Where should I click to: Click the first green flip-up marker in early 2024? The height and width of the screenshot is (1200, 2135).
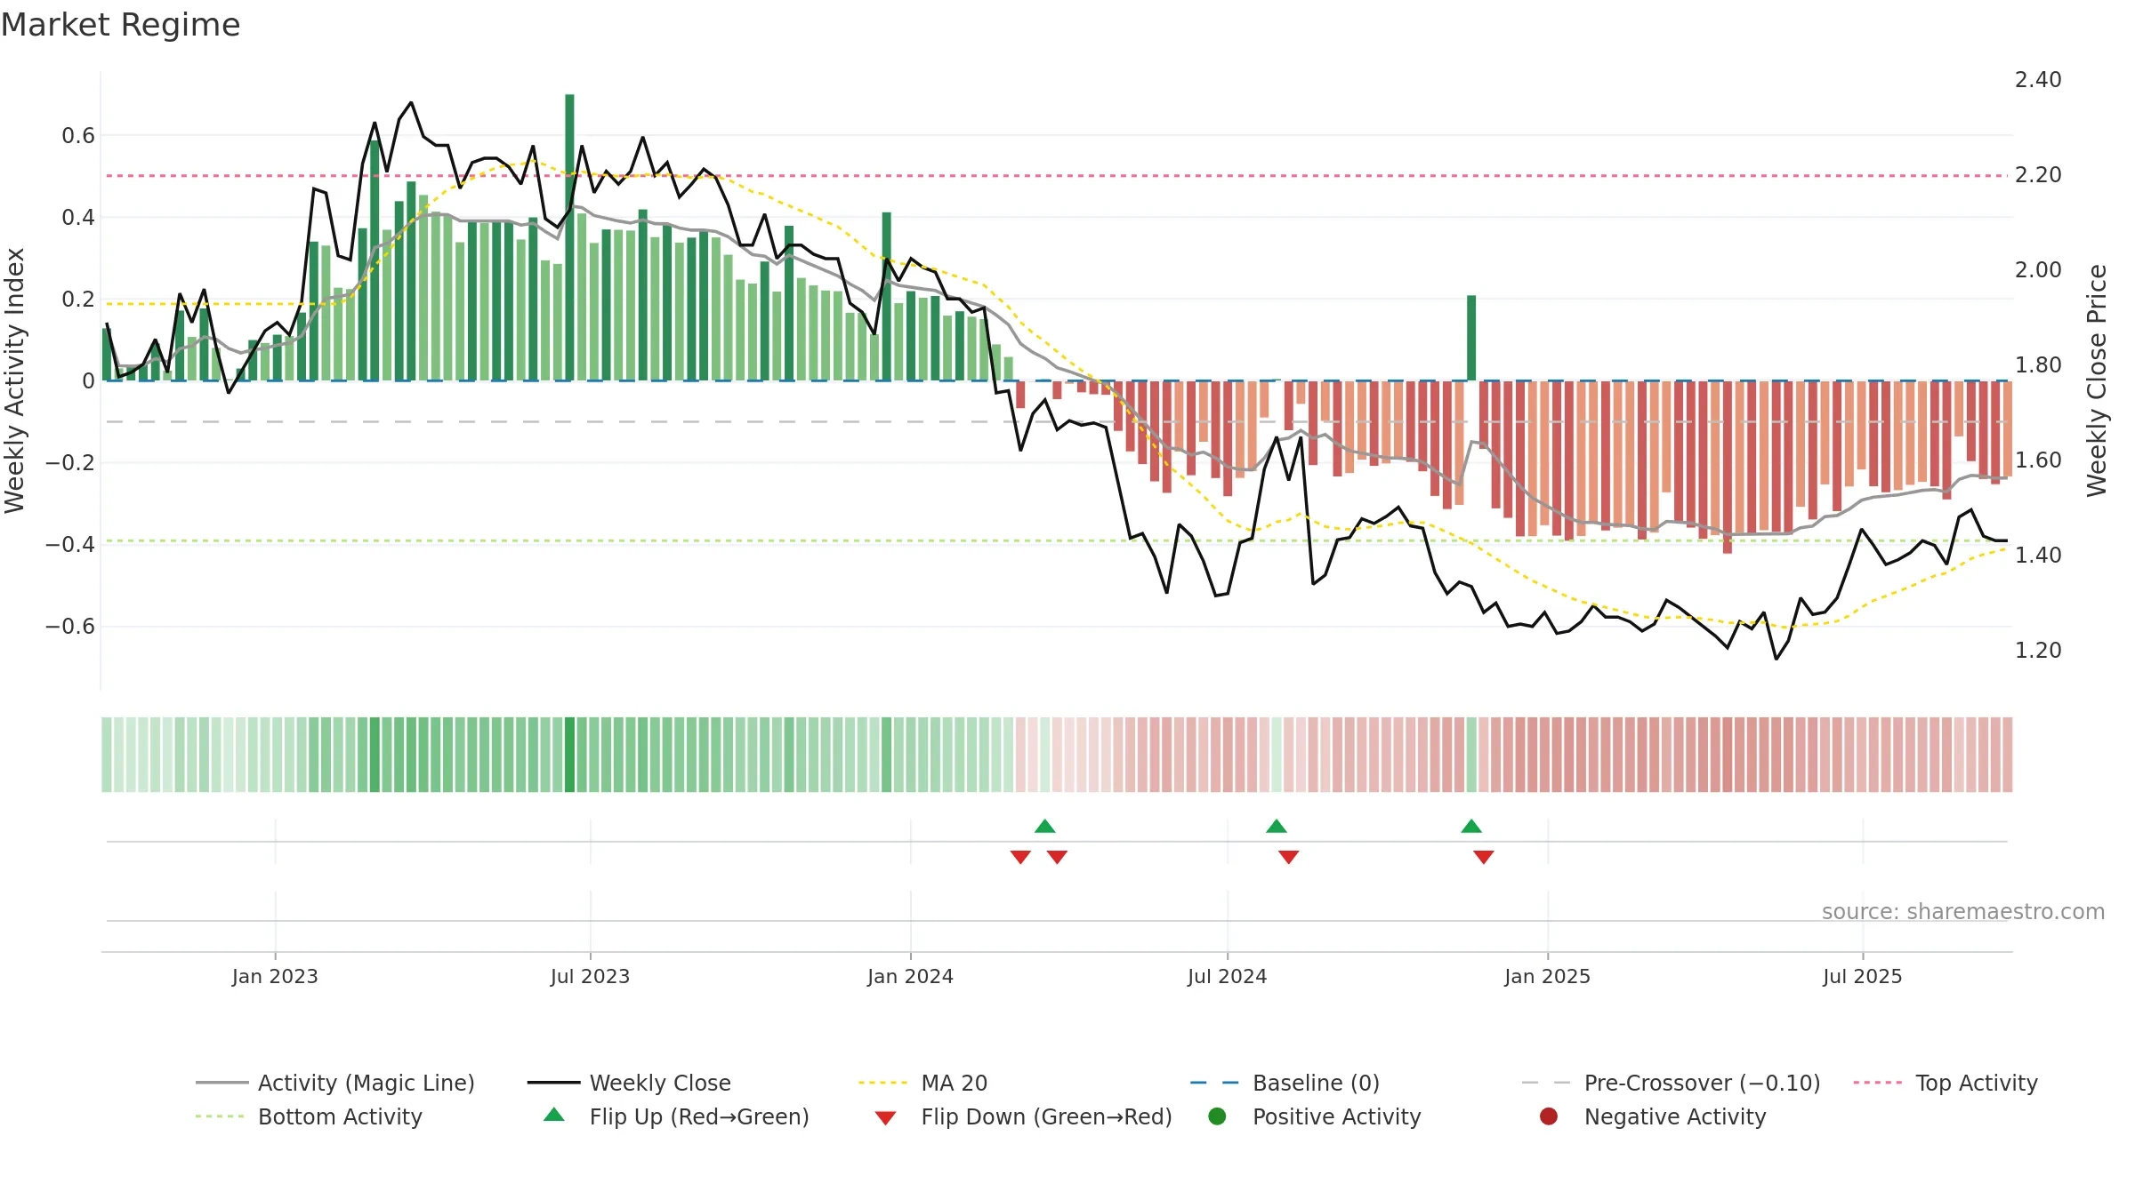(x=1045, y=827)
